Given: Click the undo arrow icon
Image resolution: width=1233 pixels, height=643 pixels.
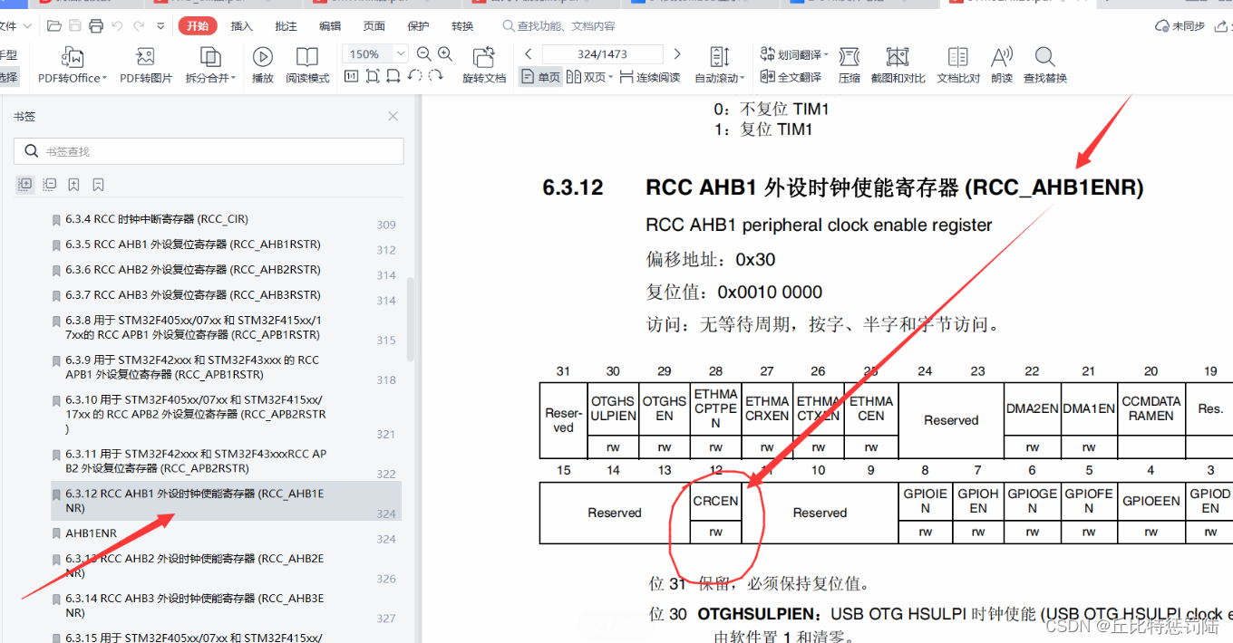Looking at the screenshot, I should click(x=116, y=26).
